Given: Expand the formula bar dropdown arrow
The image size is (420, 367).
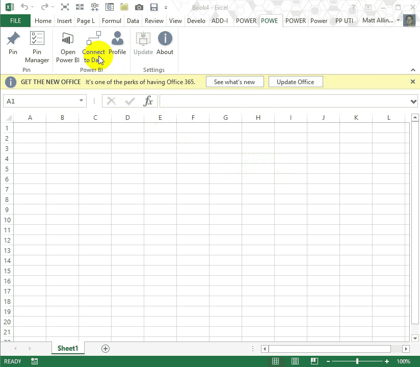Looking at the screenshot, I should pos(413,101).
